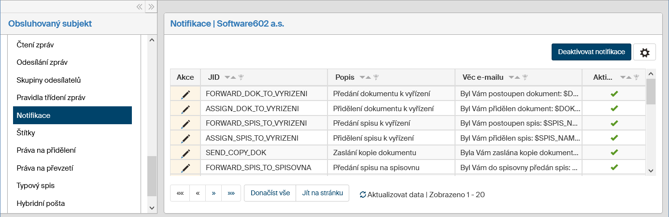
Task: Refresh the table with Aktualizovat data icon
Action: click(363, 195)
